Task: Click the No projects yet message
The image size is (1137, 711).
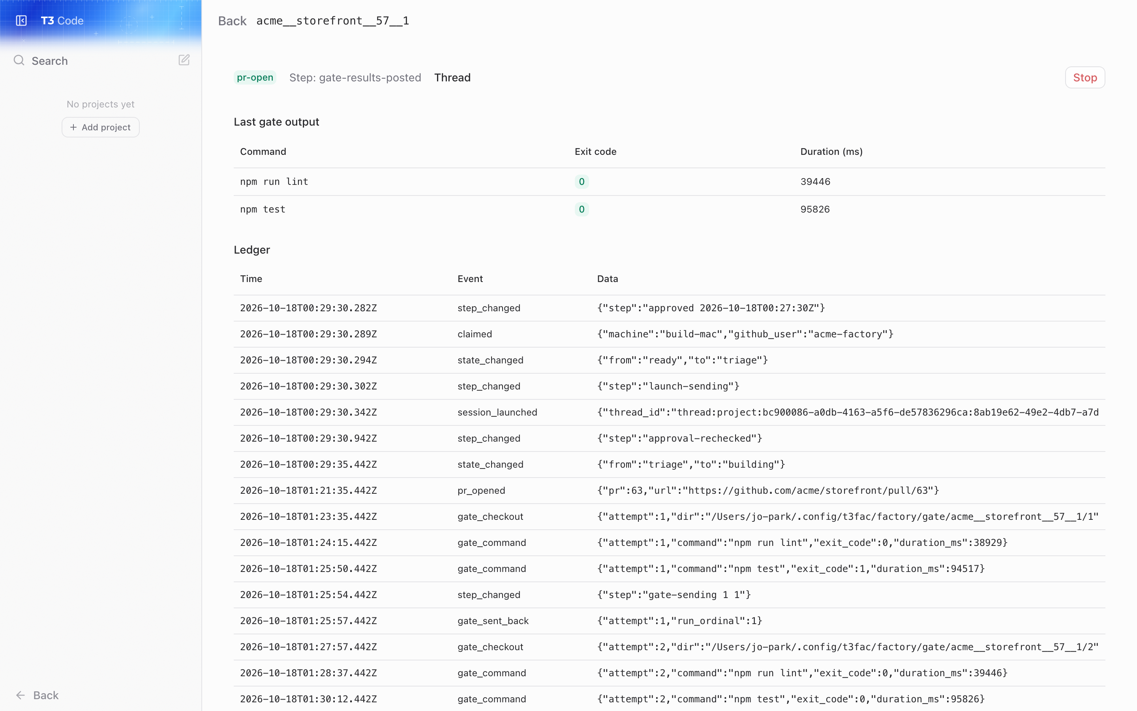Action: click(x=101, y=104)
